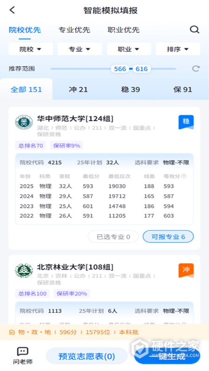Tap the 总排名70 tag

31,146
